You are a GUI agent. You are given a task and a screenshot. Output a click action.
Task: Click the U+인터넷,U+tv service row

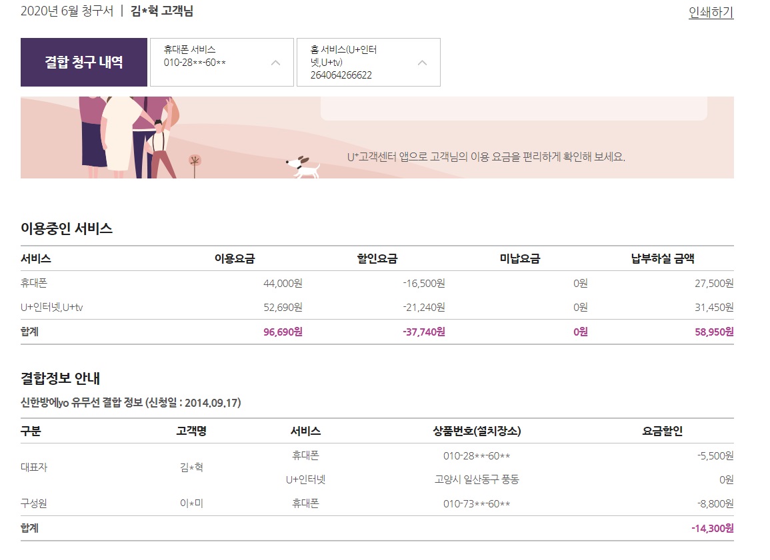(52, 307)
